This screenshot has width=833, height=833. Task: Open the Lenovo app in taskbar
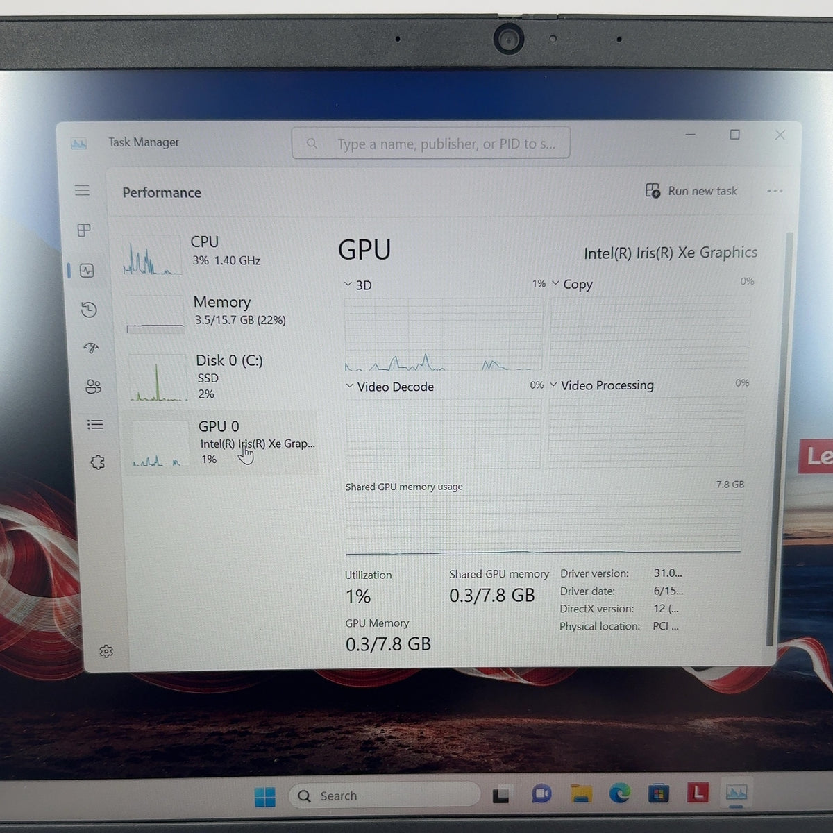pyautogui.click(x=698, y=792)
